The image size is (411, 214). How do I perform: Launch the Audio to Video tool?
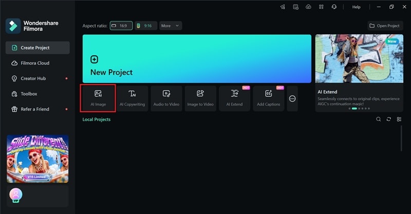point(166,98)
